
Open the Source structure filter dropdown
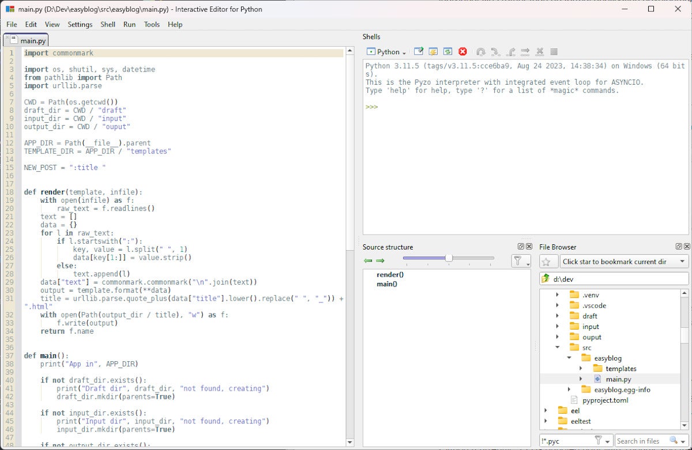tap(521, 262)
